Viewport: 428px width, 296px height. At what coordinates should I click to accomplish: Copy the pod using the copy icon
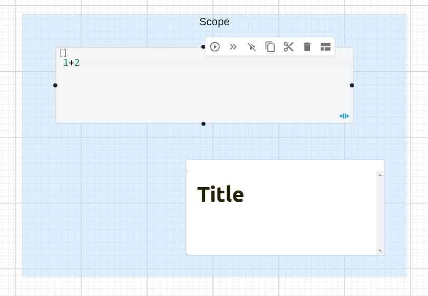tap(270, 47)
